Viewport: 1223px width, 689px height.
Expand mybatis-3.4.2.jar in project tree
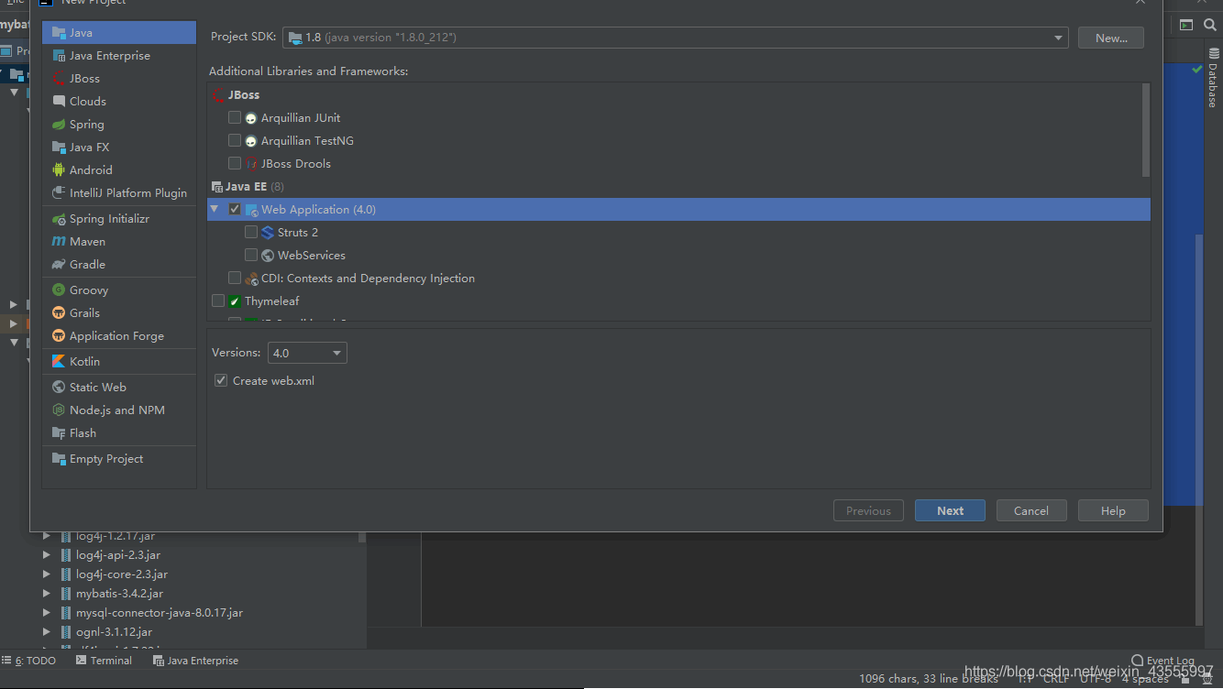click(x=47, y=594)
